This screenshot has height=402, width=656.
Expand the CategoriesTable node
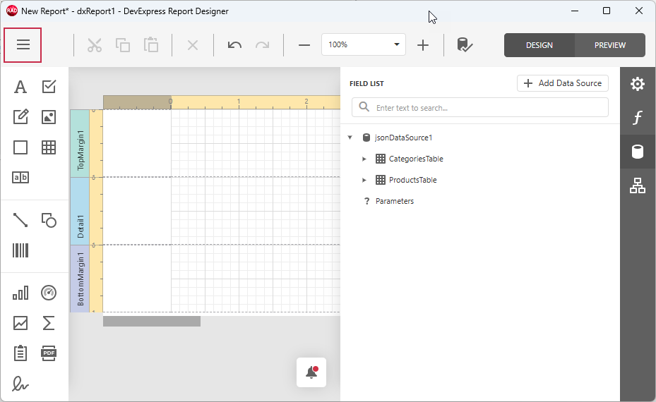pyautogui.click(x=364, y=159)
